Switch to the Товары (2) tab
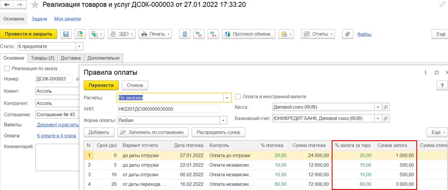This screenshot has width=448, height=190. click(43, 58)
